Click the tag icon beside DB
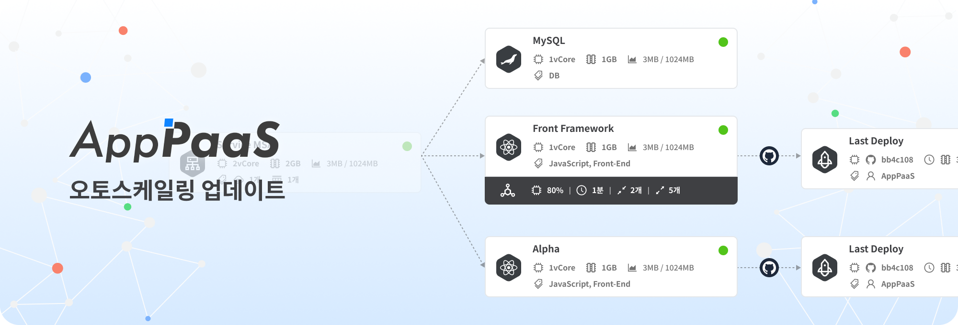This screenshot has width=958, height=325. click(x=538, y=76)
